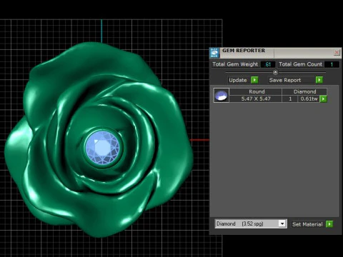Run the Update green arrow button

pyautogui.click(x=254, y=80)
